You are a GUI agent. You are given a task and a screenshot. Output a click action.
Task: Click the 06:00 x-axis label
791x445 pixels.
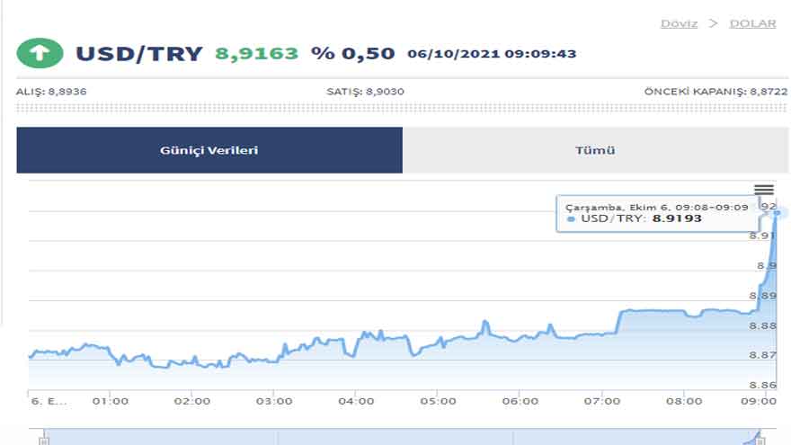coord(520,401)
